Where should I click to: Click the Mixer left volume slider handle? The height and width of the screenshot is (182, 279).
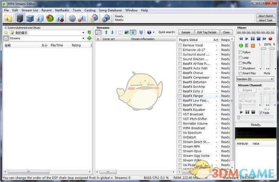pyautogui.click(x=263, y=48)
